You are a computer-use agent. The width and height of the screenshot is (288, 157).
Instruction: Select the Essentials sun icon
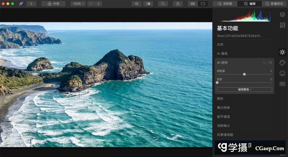282,52
